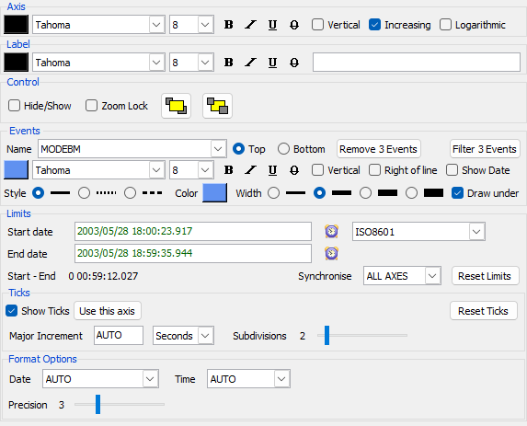Image resolution: width=527 pixels, height=426 pixels.
Task: Click the Subdivisions slider handle
Action: pyautogui.click(x=327, y=335)
